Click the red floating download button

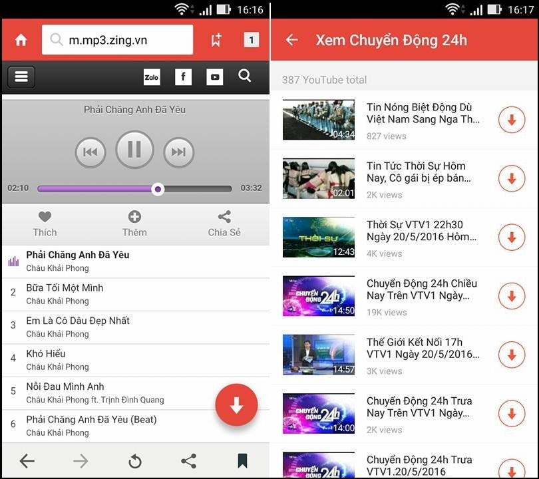coord(236,405)
